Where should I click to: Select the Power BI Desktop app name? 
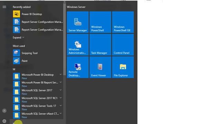coord(32,14)
